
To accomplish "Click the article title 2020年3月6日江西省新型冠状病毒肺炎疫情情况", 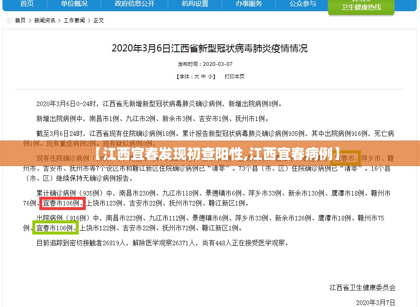I will [210, 48].
